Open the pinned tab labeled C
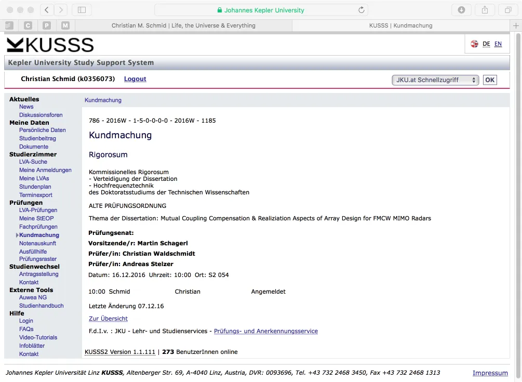This screenshot has height=382, width=522. click(x=28, y=25)
